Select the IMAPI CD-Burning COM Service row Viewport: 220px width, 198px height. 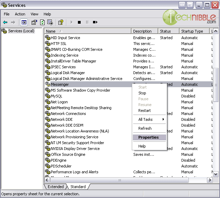pos(128,49)
